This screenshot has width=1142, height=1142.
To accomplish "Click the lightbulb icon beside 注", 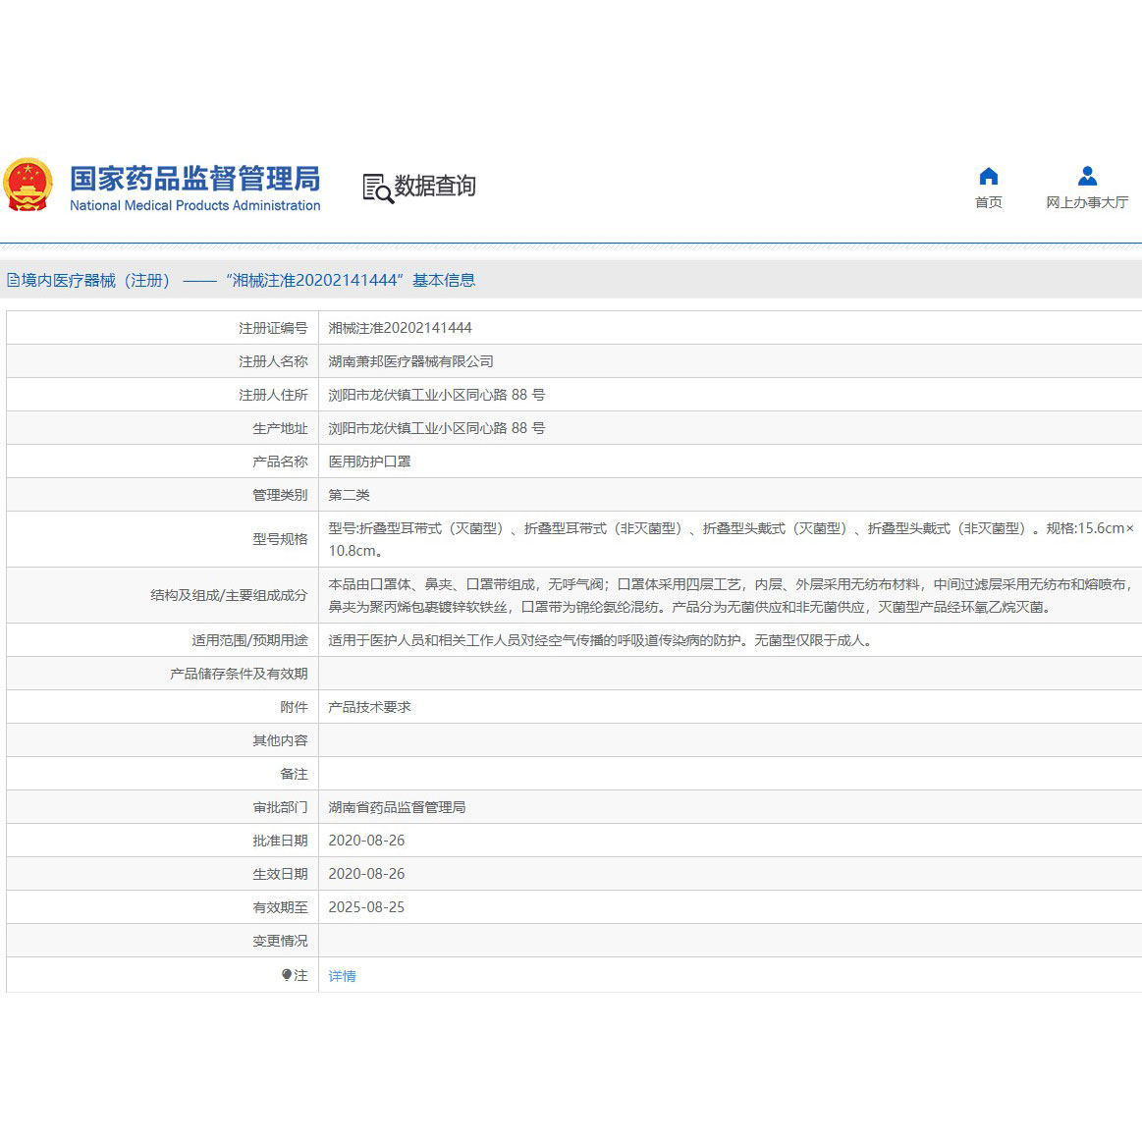I will 286,975.
